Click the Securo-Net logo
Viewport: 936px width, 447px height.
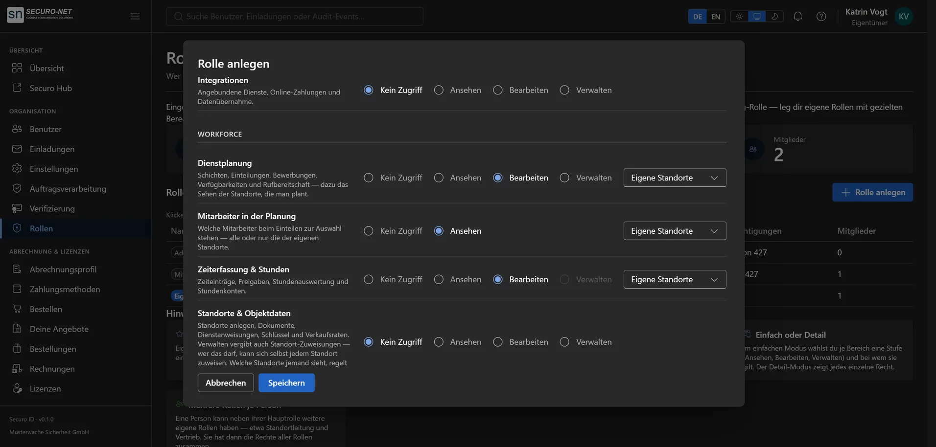tap(40, 15)
